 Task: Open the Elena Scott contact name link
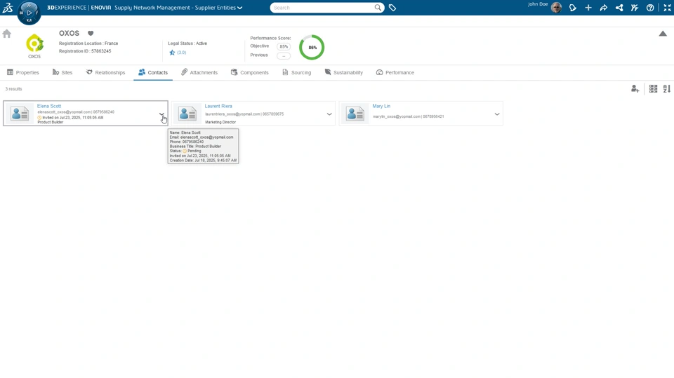click(49, 106)
